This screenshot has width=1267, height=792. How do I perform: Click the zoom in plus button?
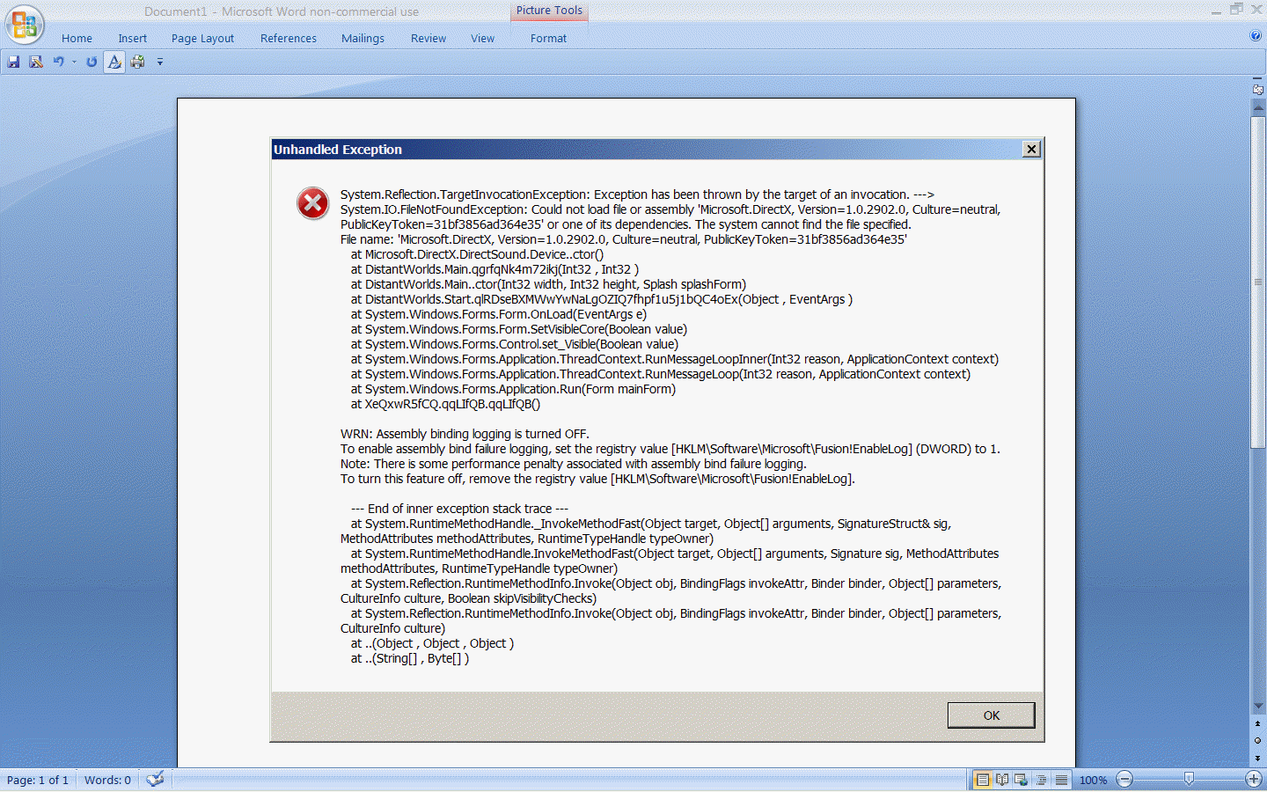point(1254,780)
